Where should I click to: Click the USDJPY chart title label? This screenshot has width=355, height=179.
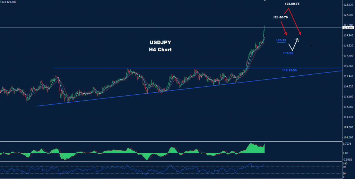(160, 42)
